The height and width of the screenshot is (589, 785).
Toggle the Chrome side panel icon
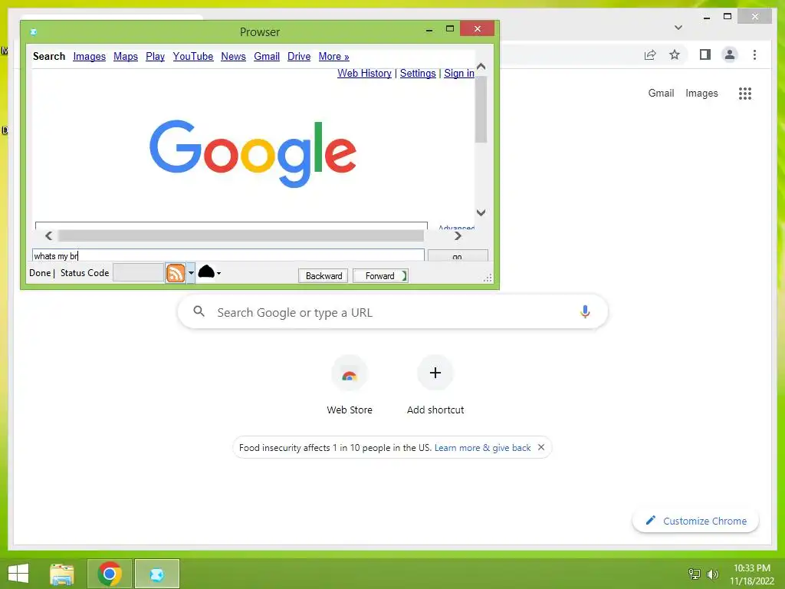pyautogui.click(x=705, y=54)
